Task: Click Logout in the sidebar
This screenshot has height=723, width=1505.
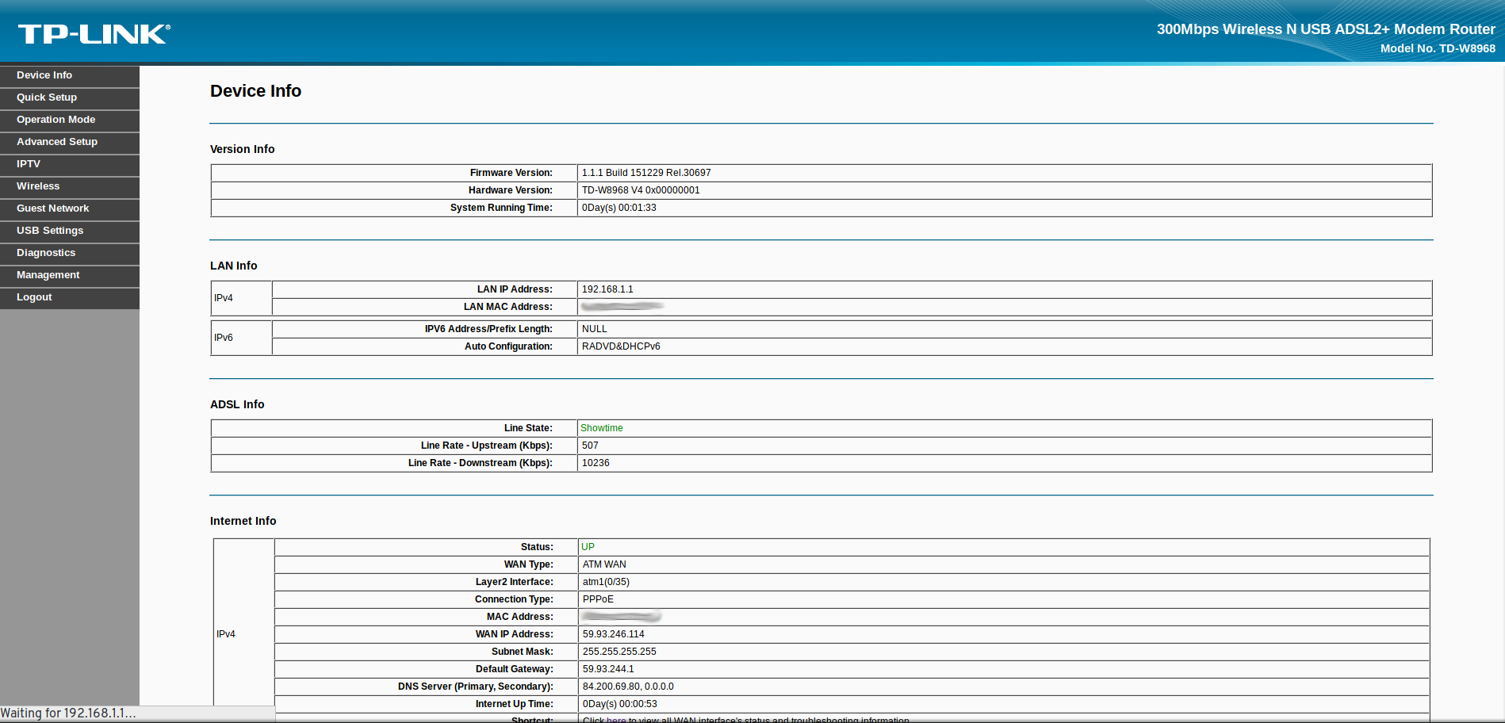Action: click(x=34, y=297)
